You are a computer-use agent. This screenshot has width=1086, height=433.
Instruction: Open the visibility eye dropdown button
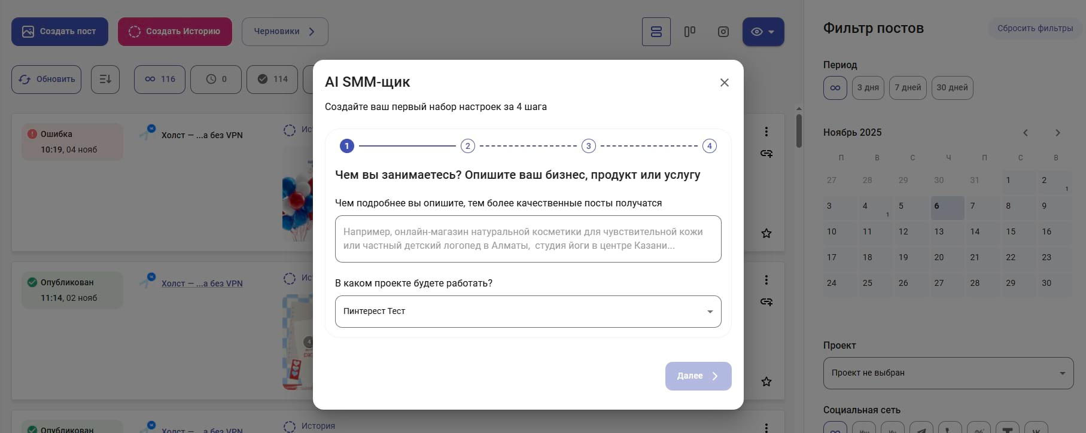[763, 32]
